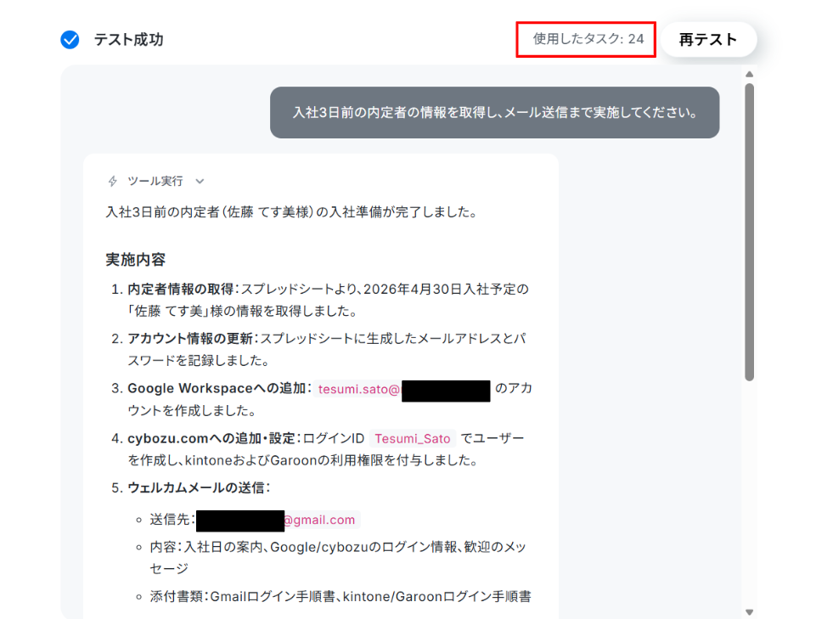The image size is (816, 619).
Task: Click the tesumi.sato@ email address
Action: click(x=359, y=390)
